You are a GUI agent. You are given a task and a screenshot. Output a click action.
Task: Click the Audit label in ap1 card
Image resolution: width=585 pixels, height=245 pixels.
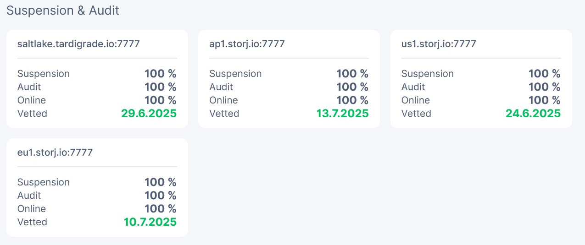click(x=221, y=87)
